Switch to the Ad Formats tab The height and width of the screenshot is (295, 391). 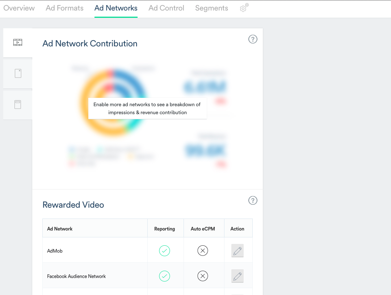pyautogui.click(x=64, y=8)
